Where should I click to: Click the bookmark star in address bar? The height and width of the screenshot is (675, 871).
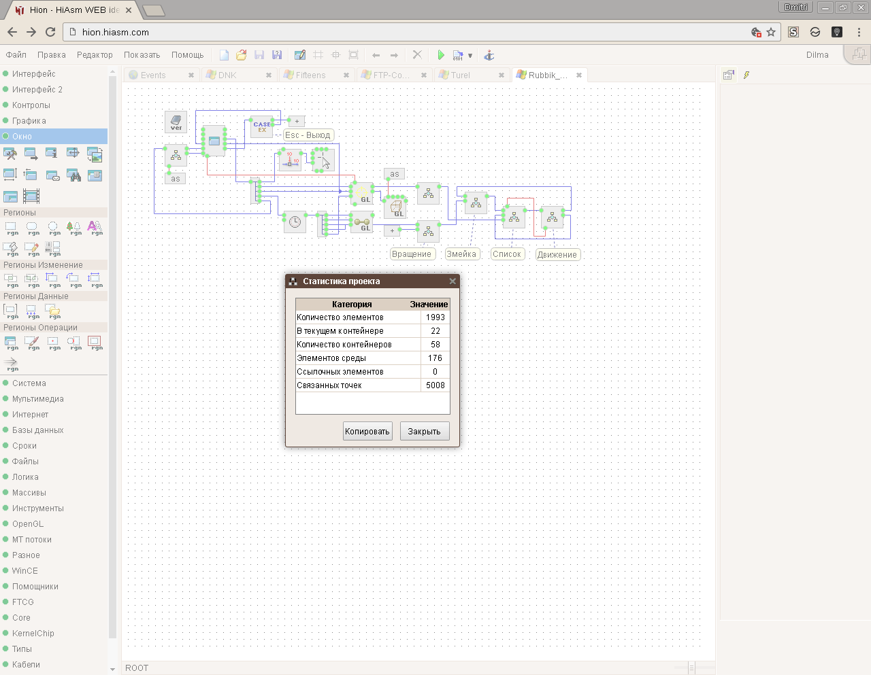771,32
